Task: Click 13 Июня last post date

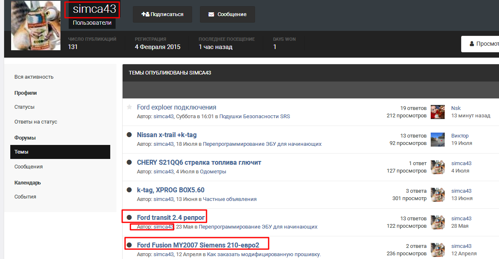Action: click(x=462, y=198)
